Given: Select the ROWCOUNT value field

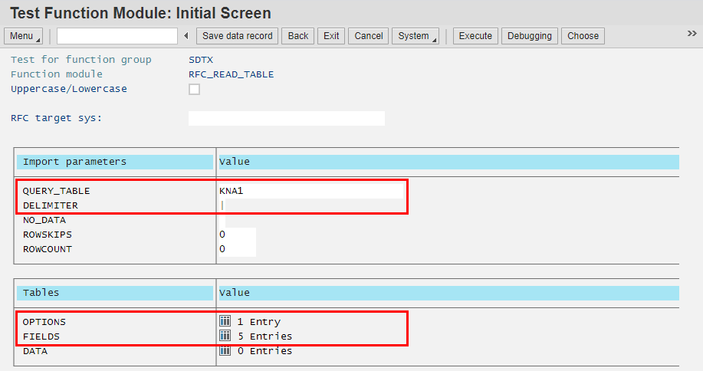Looking at the screenshot, I should [x=237, y=249].
